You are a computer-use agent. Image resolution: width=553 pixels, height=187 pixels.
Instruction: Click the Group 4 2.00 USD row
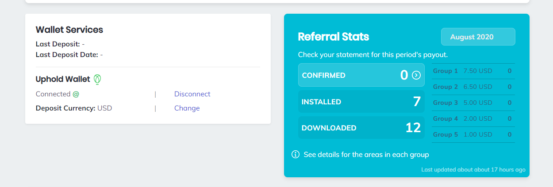[x=473, y=119]
